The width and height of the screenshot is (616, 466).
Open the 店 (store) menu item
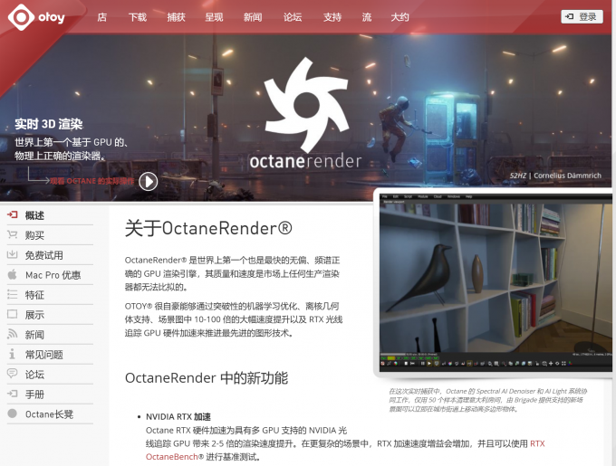click(x=101, y=17)
